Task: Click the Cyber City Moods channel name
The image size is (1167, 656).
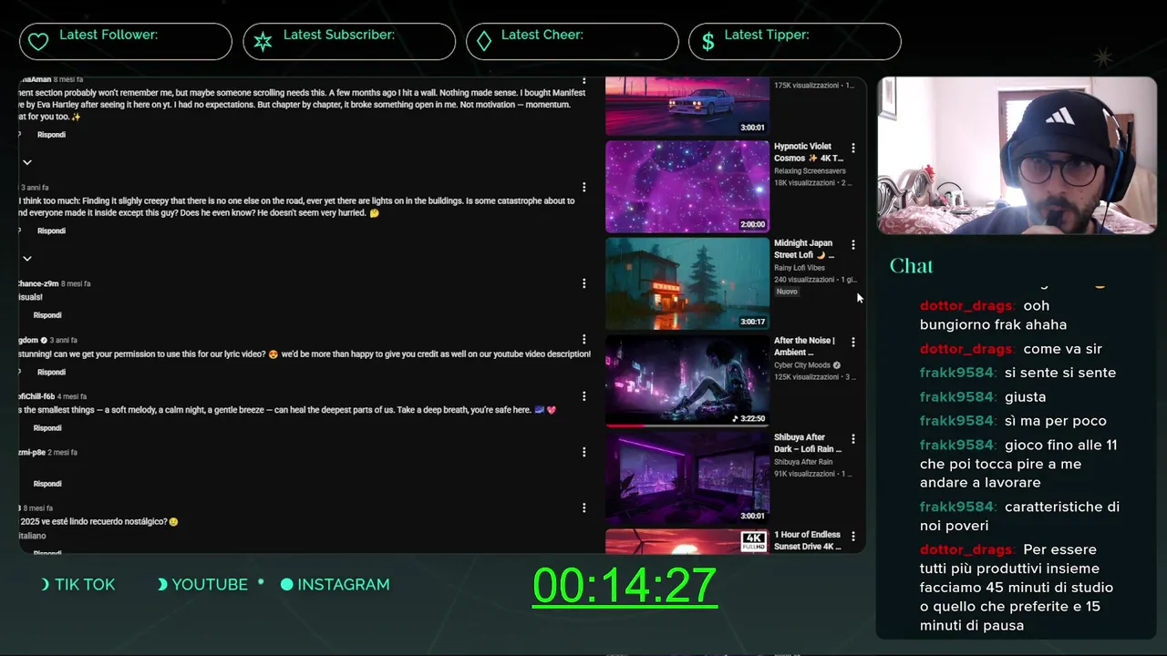Action: click(802, 365)
